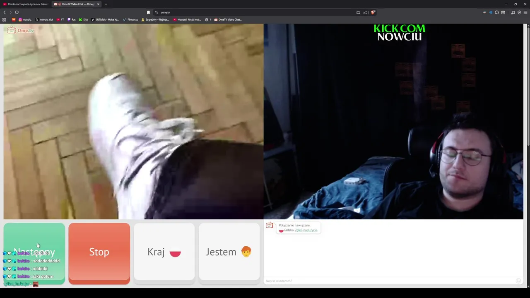Open the Zagraj.my bookmark

(155, 19)
